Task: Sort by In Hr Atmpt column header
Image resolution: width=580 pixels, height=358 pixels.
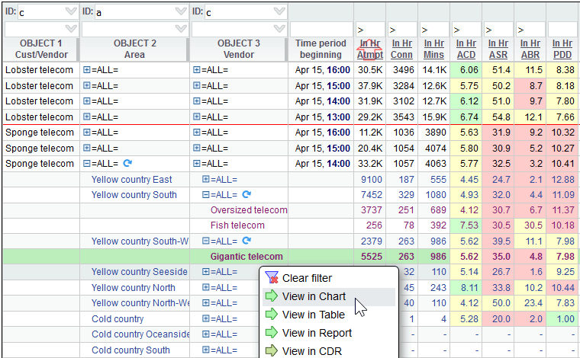Action: click(370, 50)
